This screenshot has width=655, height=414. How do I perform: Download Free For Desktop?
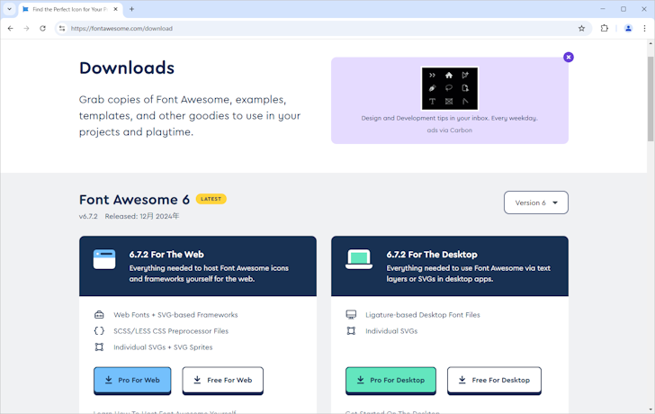tap(494, 380)
